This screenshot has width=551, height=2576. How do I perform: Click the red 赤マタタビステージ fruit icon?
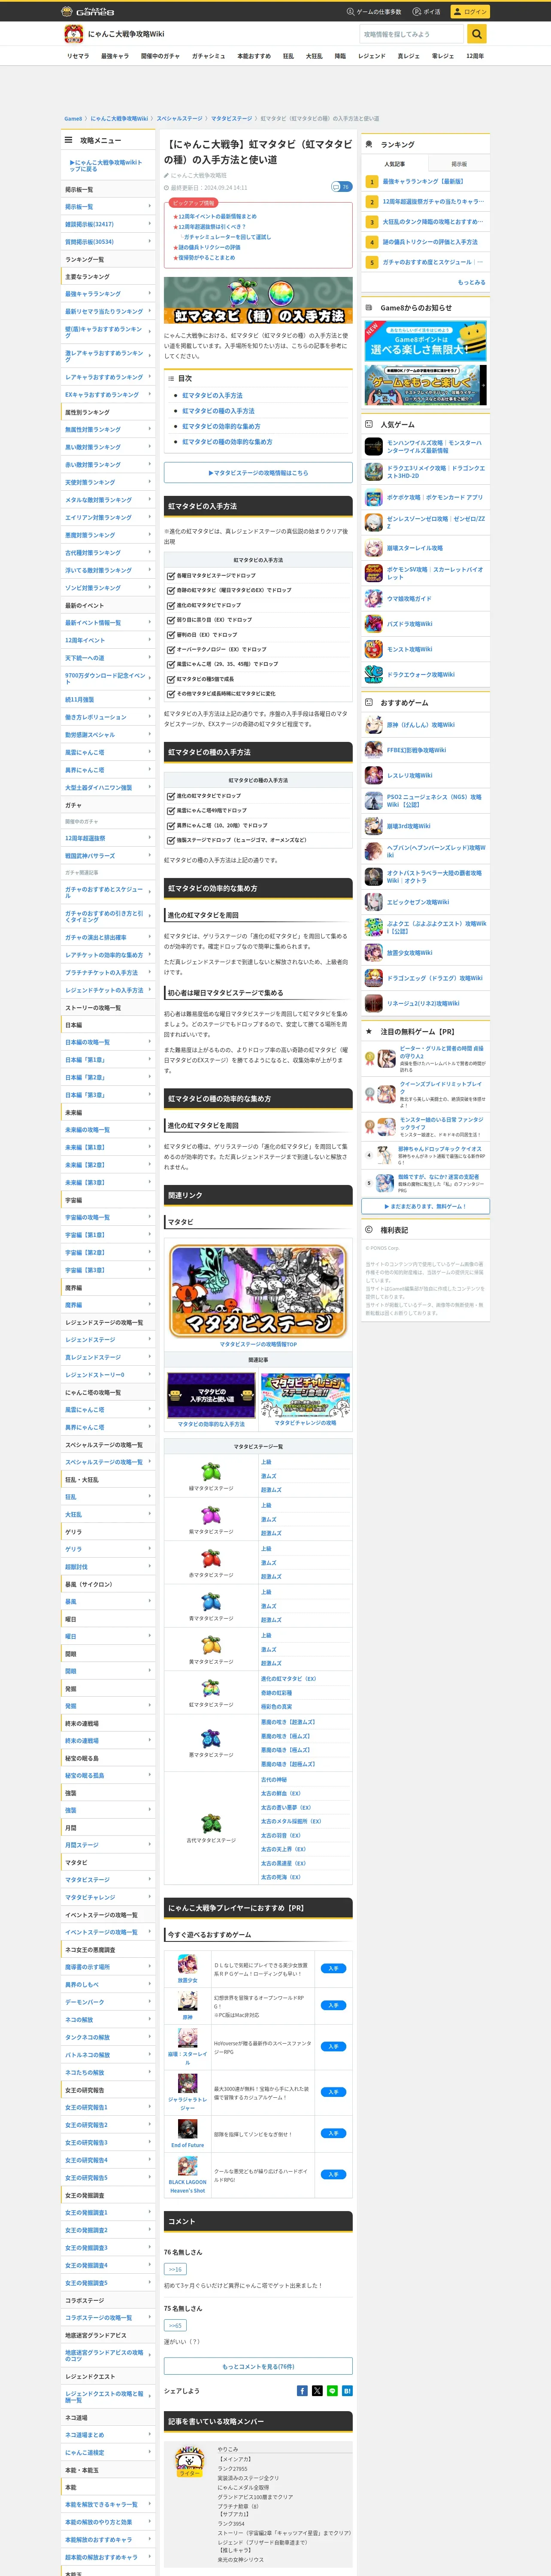[x=211, y=1559]
